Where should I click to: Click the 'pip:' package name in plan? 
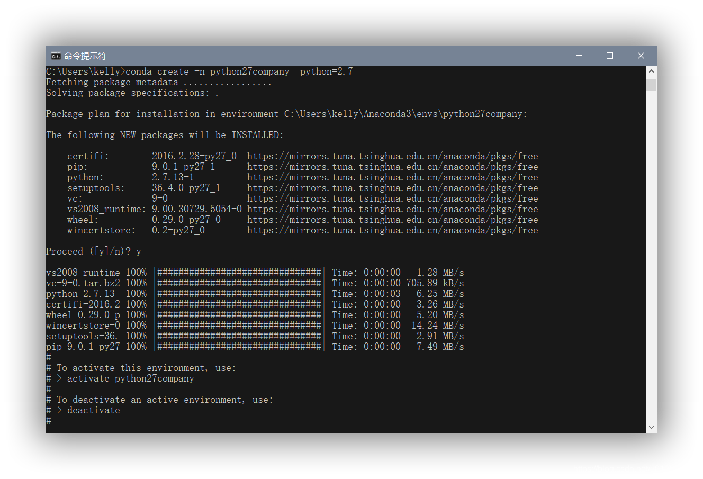pos(77,167)
